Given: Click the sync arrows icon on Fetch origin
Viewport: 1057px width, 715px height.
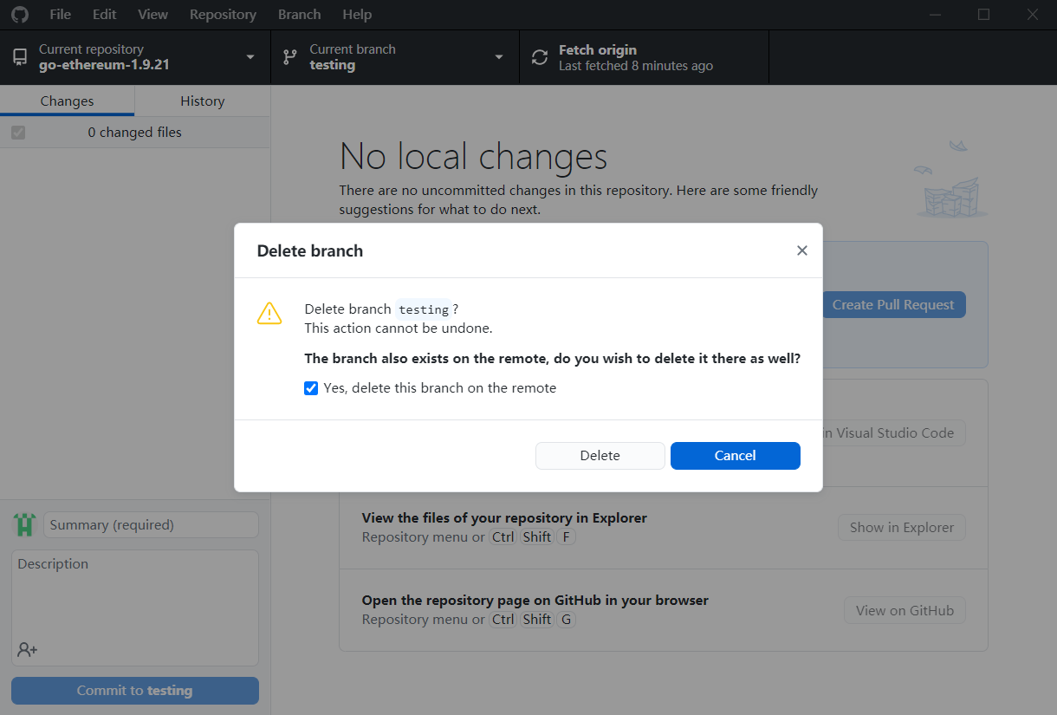Looking at the screenshot, I should tap(540, 57).
